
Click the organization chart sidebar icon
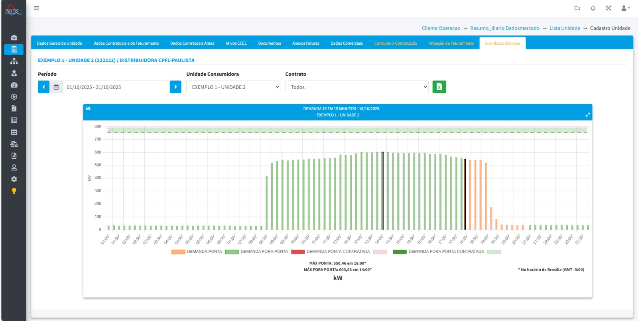click(x=14, y=61)
